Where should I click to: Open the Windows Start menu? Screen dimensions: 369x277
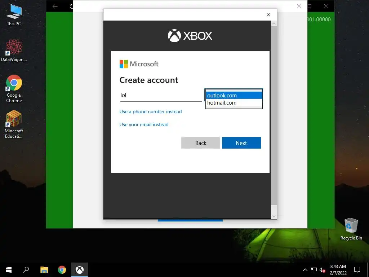tap(9, 270)
